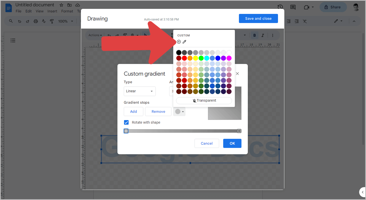366x200 pixels.
Task: Click the Google Docs home logo
Action: click(x=9, y=8)
